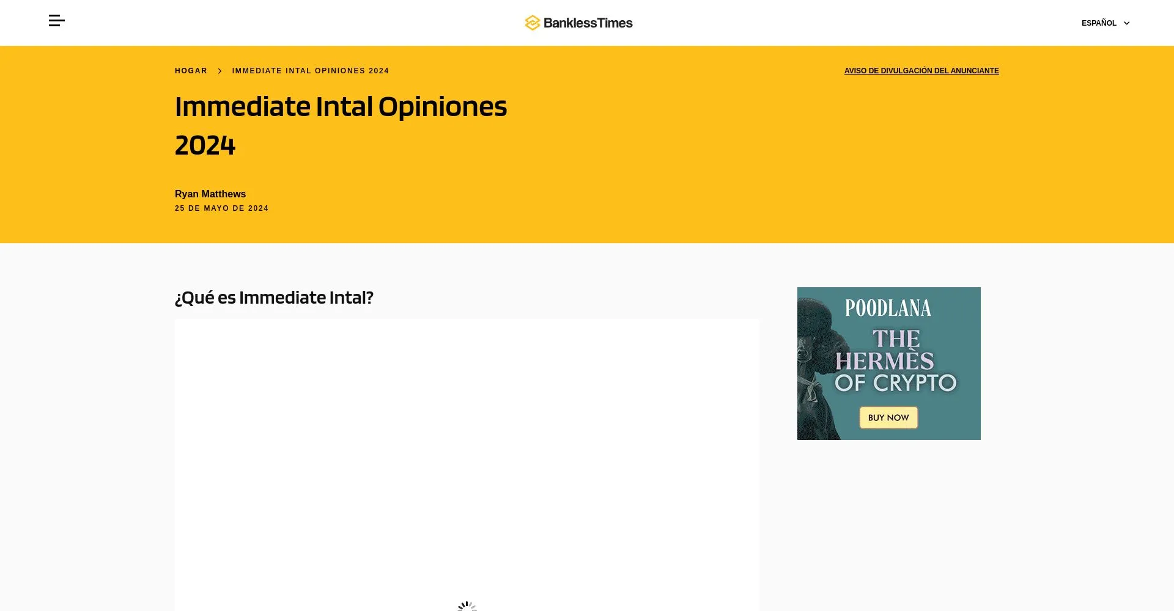Open the Poodlana Hermès of Crypto ad
The width and height of the screenshot is (1174, 611).
pos(888,364)
